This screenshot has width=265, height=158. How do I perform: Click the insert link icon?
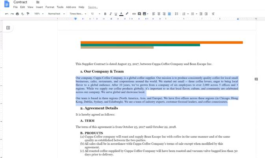point(134,14)
